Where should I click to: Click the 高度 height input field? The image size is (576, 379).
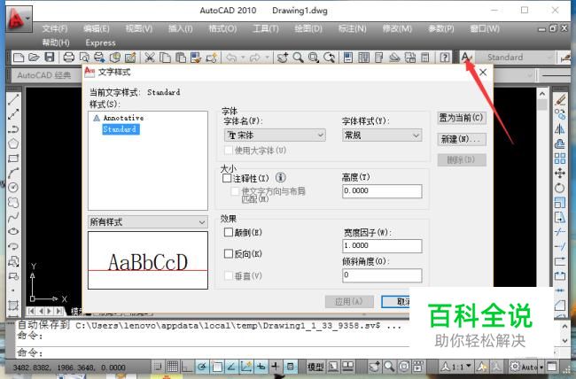click(x=382, y=191)
